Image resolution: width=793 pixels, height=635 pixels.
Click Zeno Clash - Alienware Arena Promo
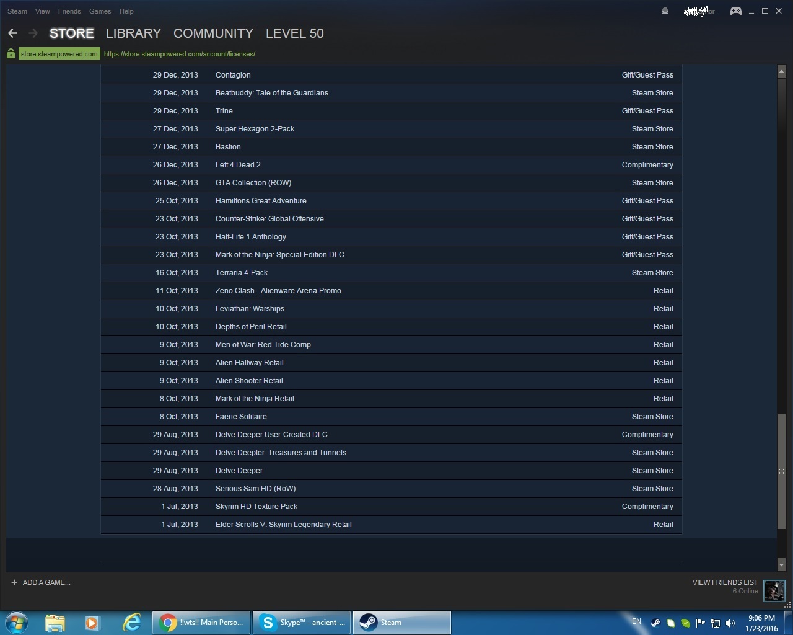point(391,291)
